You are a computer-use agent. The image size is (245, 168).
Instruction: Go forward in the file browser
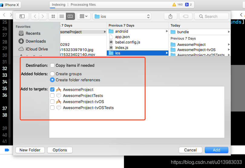[x=43, y=16]
